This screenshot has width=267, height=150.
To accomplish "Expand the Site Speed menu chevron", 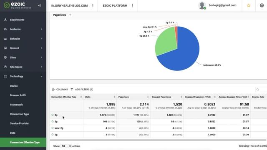I will [41, 67].
